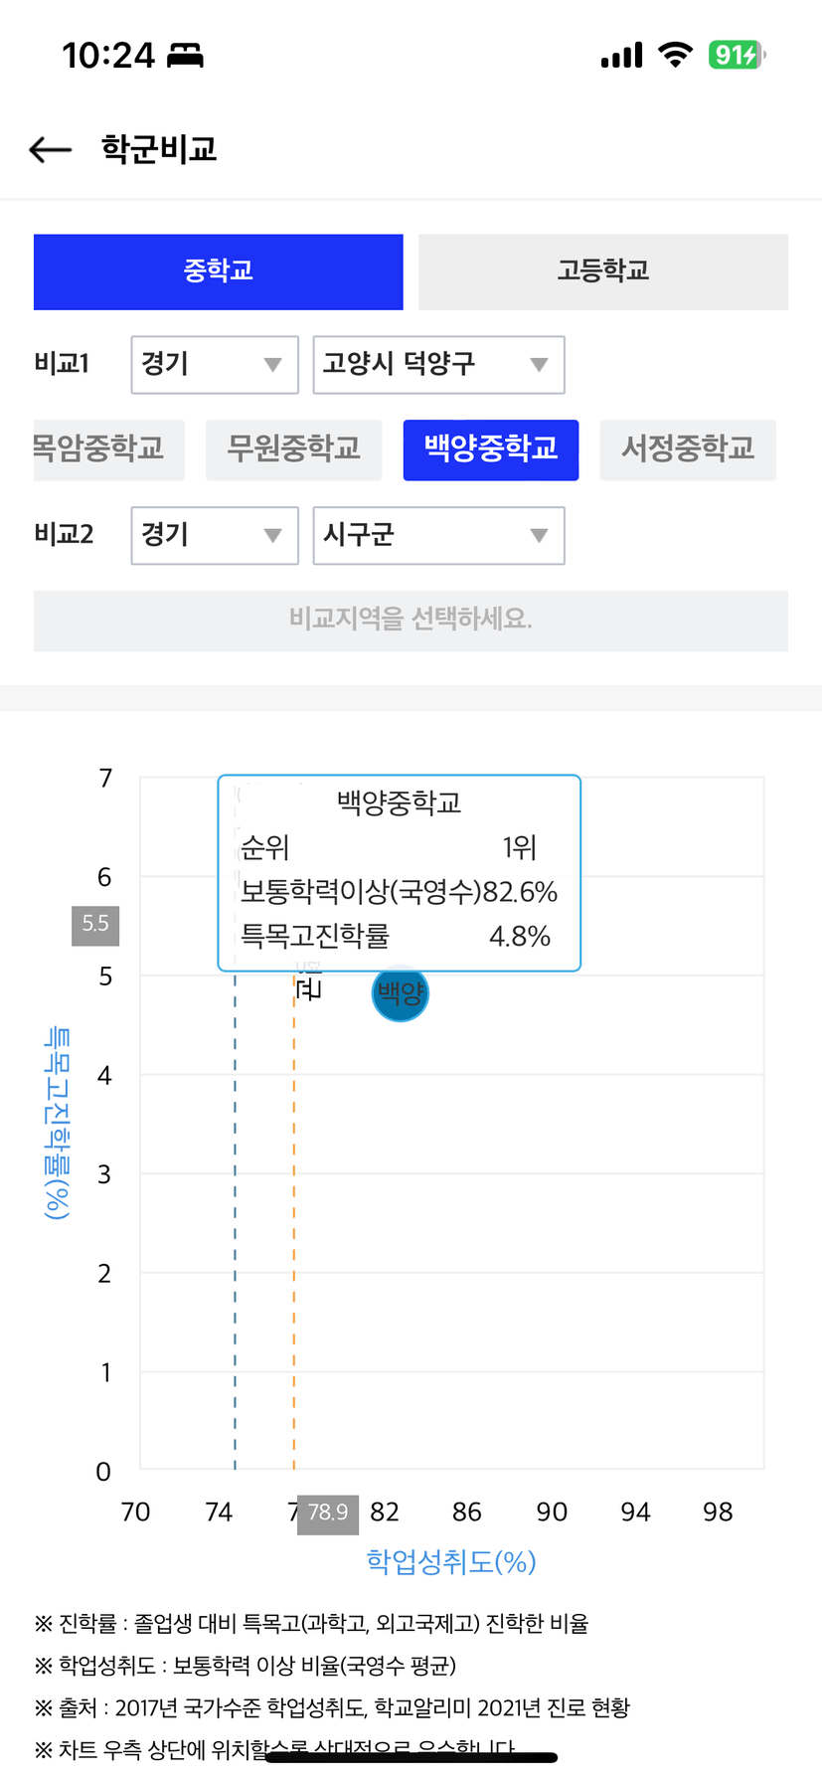Tap the 78.9 x-axis marker label
Image resolution: width=822 pixels, height=1780 pixels.
328,1513
